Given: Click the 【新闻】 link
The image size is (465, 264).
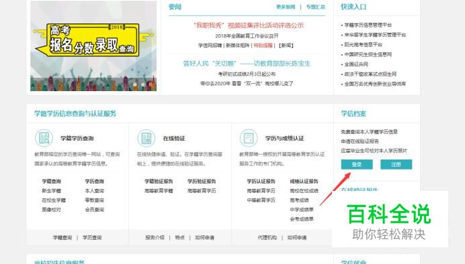Looking at the screenshot, I should (286, 46).
